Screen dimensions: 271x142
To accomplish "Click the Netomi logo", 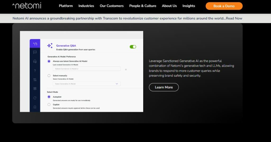I will (27, 6).
